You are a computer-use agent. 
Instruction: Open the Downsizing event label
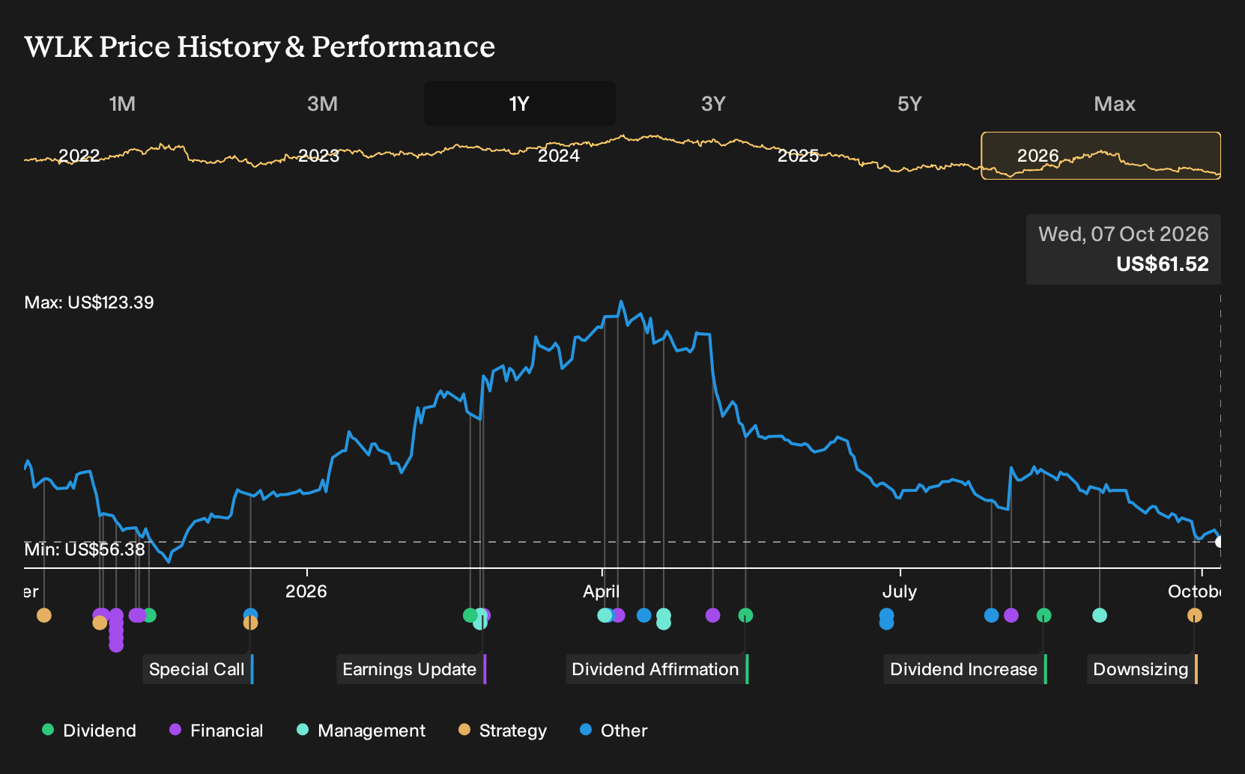[1142, 669]
